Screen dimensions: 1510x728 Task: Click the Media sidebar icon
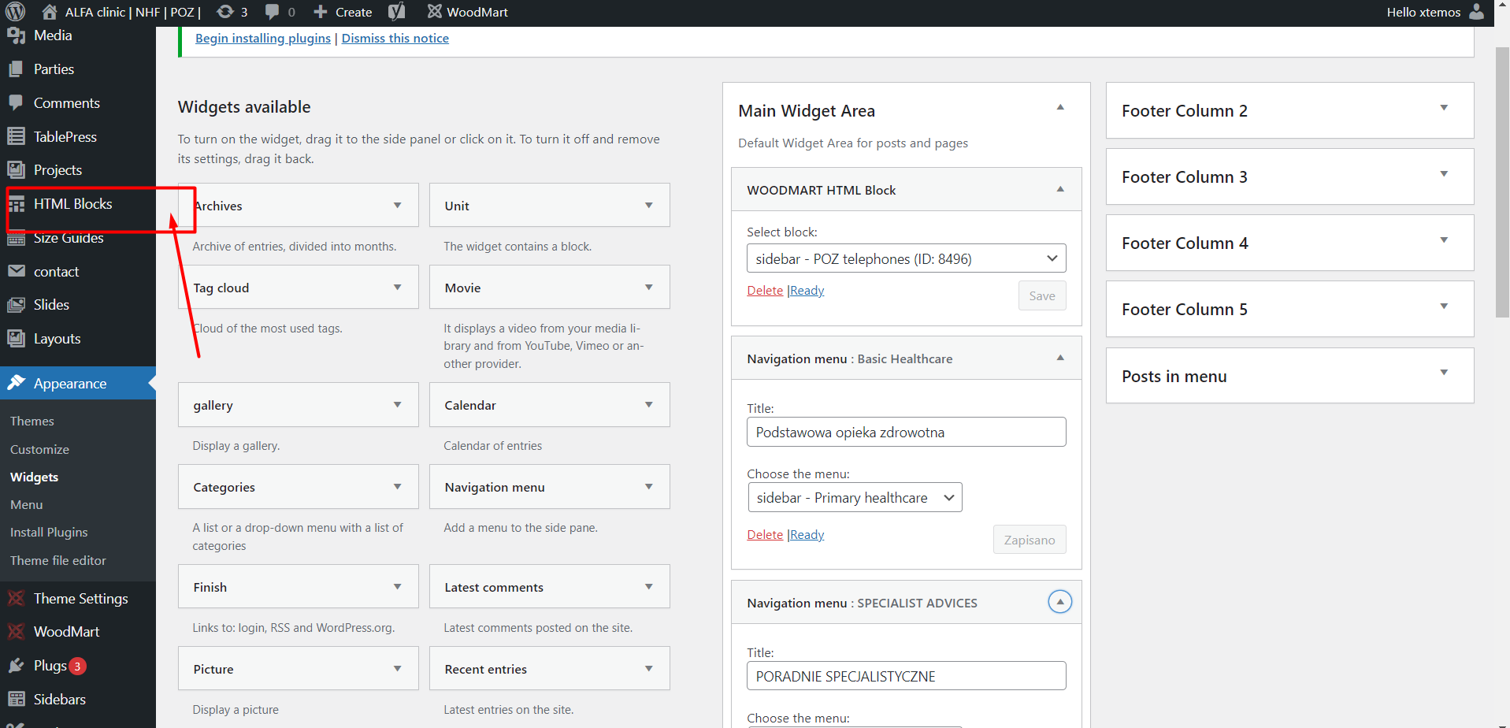pos(16,35)
